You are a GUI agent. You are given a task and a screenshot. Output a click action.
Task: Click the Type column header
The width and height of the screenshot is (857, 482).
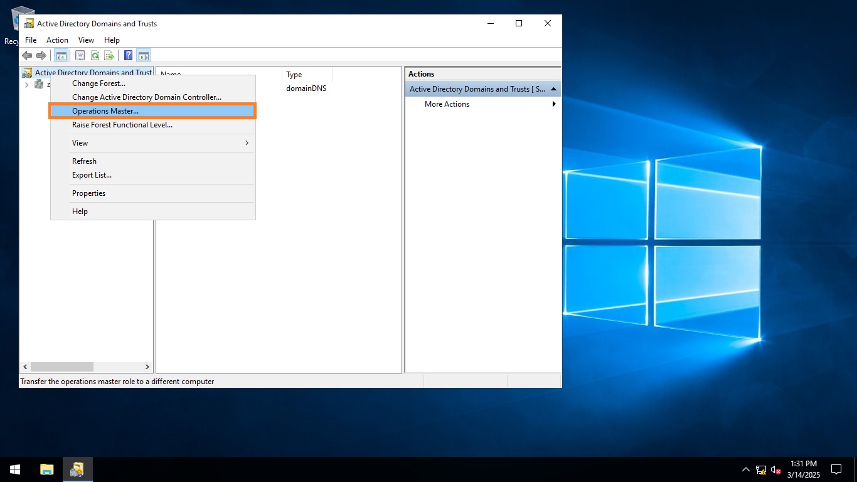click(307, 75)
